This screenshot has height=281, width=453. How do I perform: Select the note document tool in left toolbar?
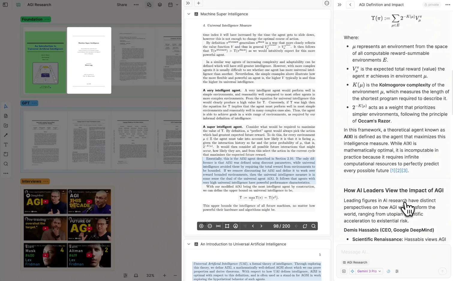pyautogui.click(x=6, y=116)
